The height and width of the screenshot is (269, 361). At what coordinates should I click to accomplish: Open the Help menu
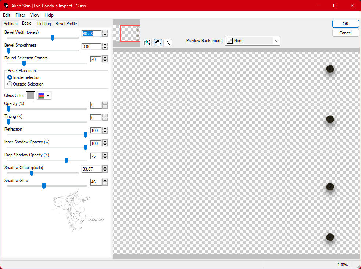(x=49, y=15)
